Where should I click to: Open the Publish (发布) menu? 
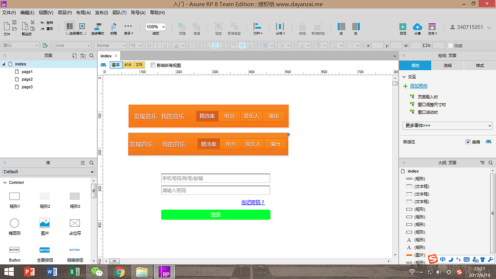click(x=102, y=13)
